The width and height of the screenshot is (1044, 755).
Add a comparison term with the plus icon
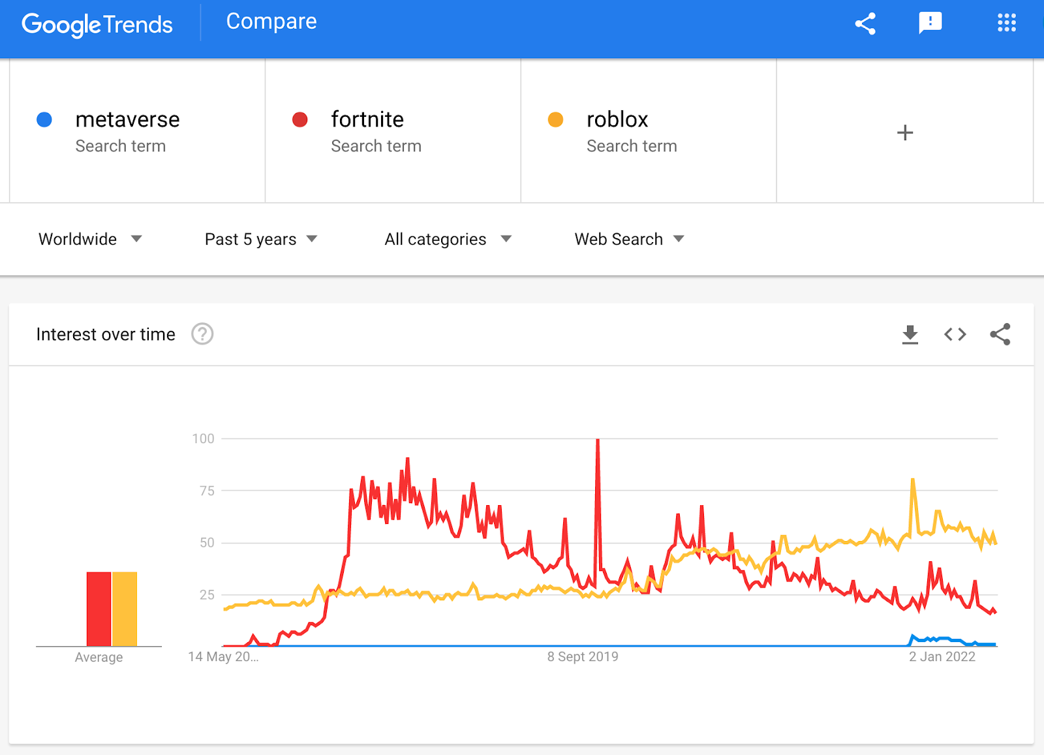[x=905, y=132]
